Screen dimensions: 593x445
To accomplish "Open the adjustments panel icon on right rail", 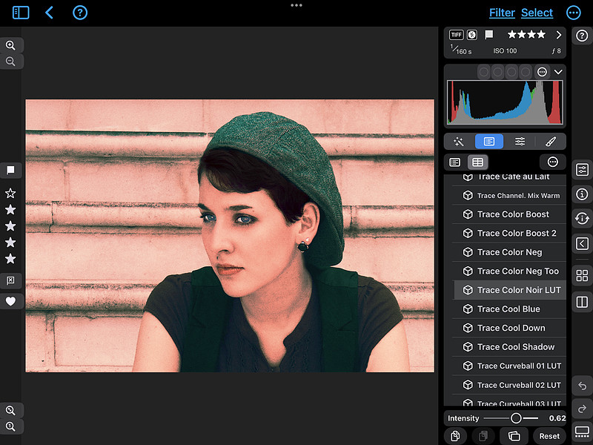I will coord(582,170).
